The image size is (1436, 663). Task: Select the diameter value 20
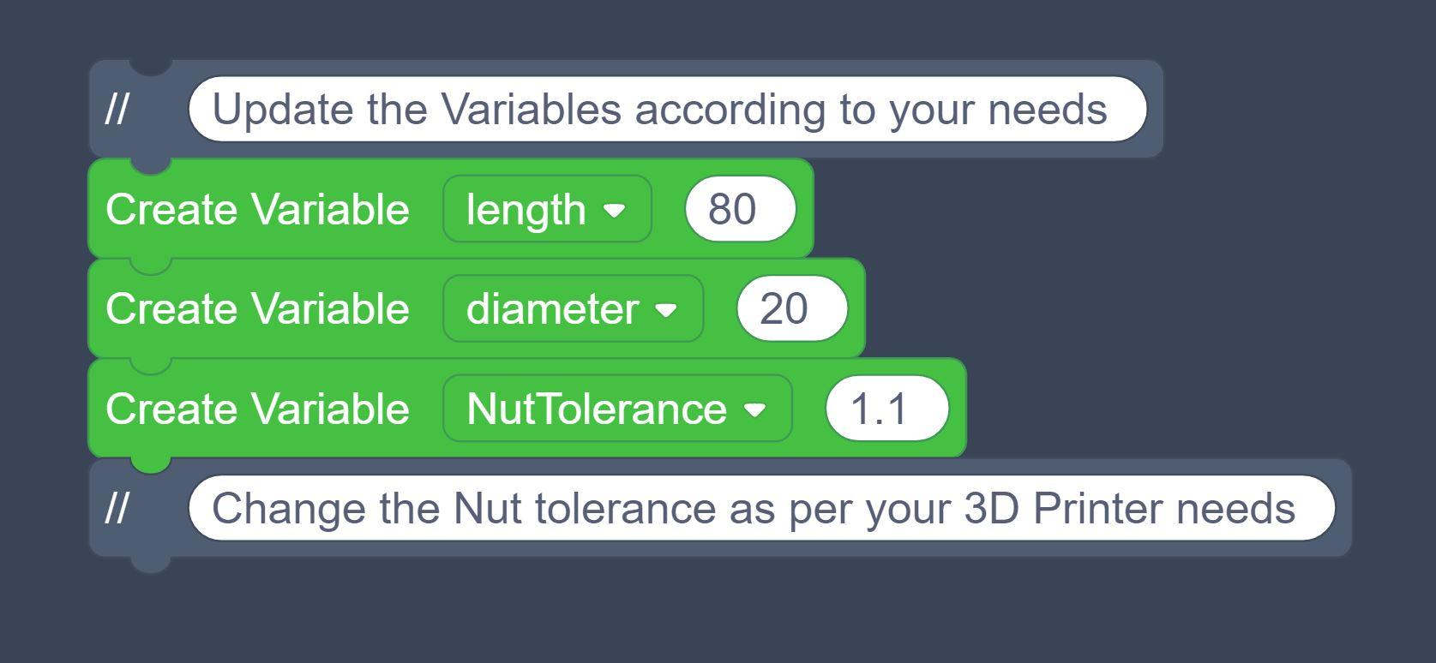tap(790, 308)
